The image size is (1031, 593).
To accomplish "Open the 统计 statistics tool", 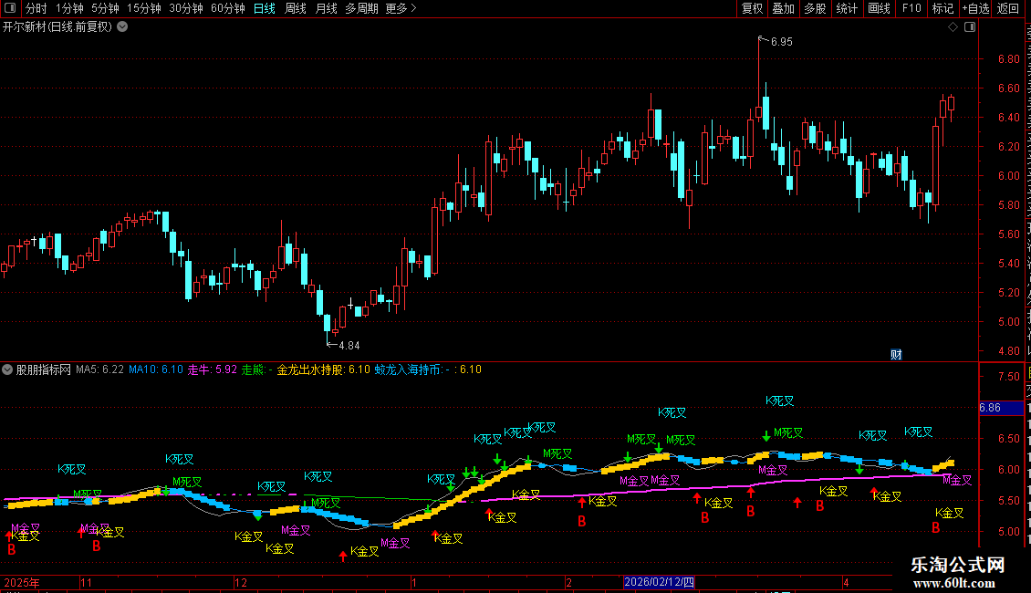I will point(847,8).
